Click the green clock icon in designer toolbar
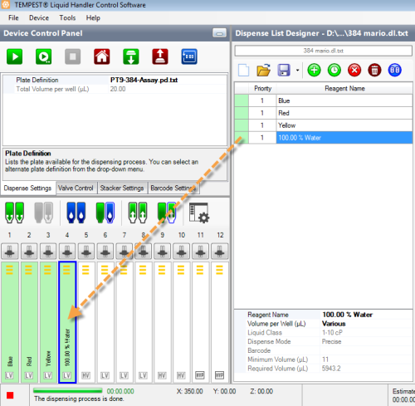Image resolution: width=415 pixels, height=406 pixels. (x=334, y=70)
